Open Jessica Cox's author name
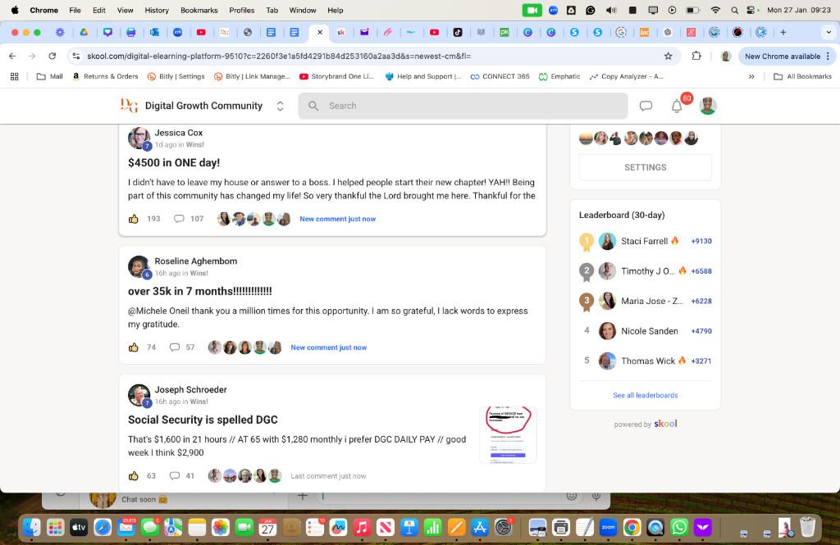This screenshot has height=545, width=840. 178,133
